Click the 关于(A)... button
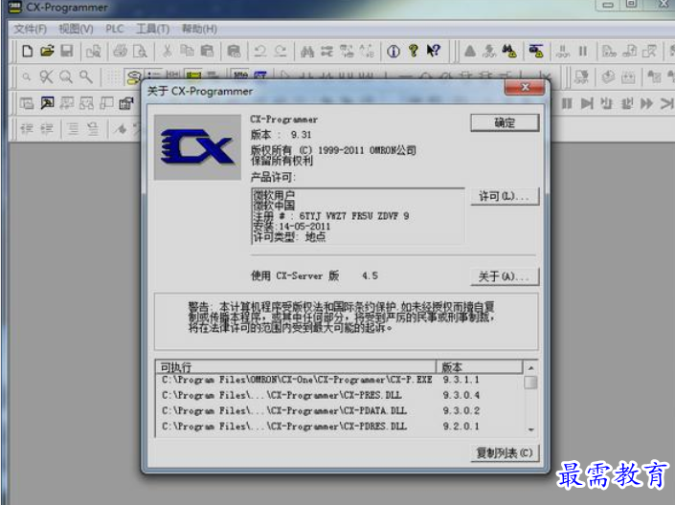 [x=505, y=276]
